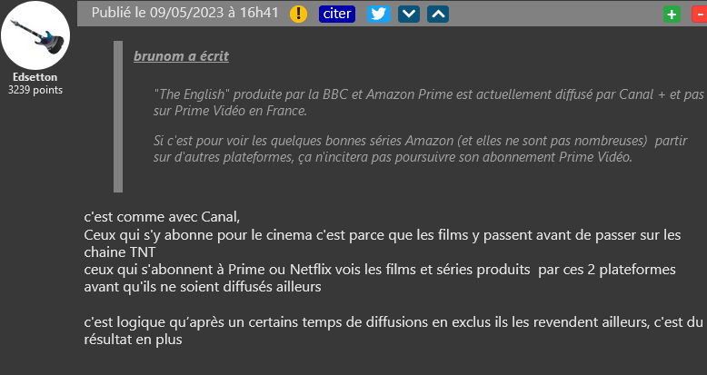Downvote with the red minus icon
Image resolution: width=707 pixels, height=375 pixels.
(699, 14)
